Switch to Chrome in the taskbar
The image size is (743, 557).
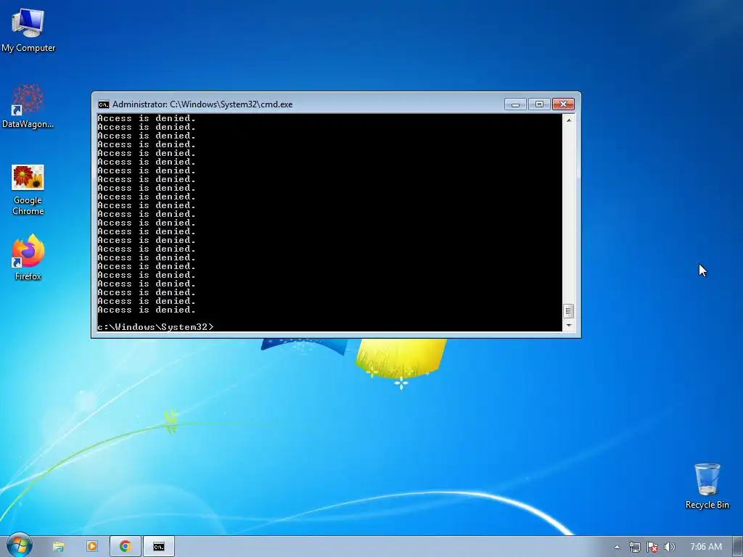(125, 547)
